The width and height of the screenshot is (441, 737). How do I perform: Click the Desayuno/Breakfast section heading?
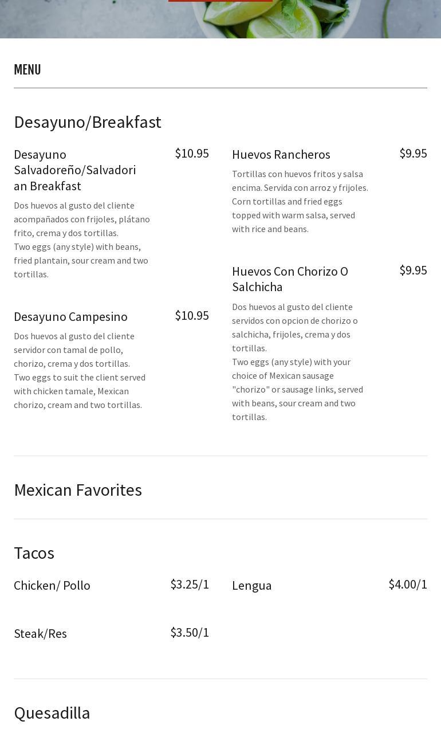[x=88, y=122]
